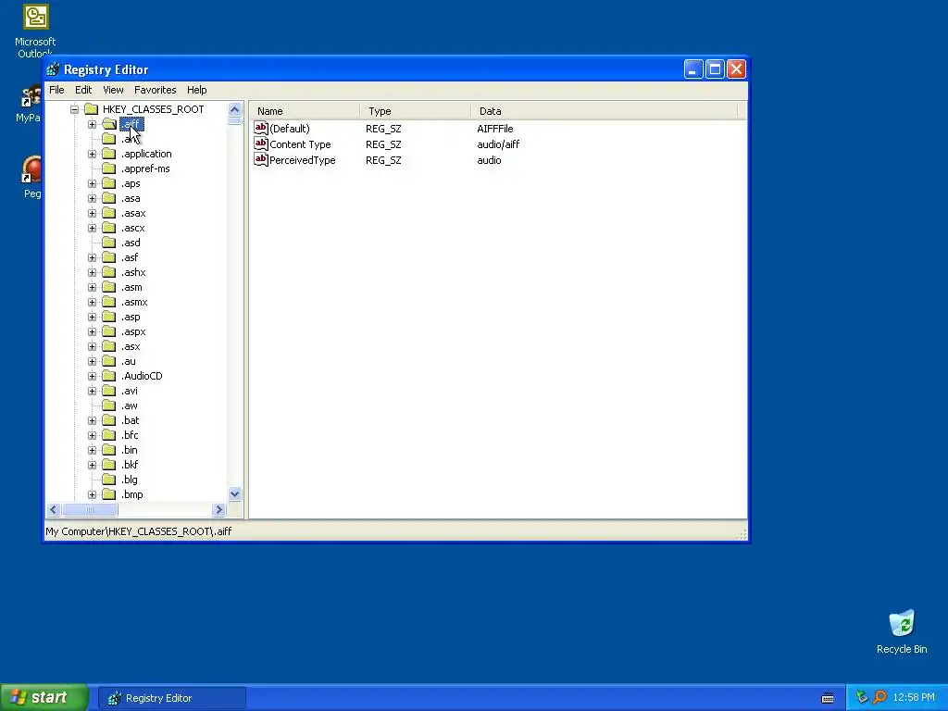Viewport: 948px width, 711px height.
Task: Click the .avi folder icon
Action: coord(109,391)
